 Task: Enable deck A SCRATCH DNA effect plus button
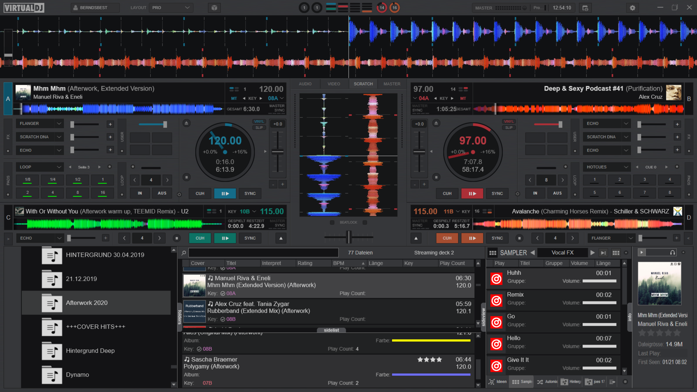[110, 137]
